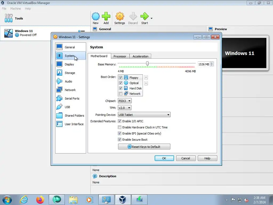Open the Help menu
The image size is (273, 205).
click(x=28, y=9)
